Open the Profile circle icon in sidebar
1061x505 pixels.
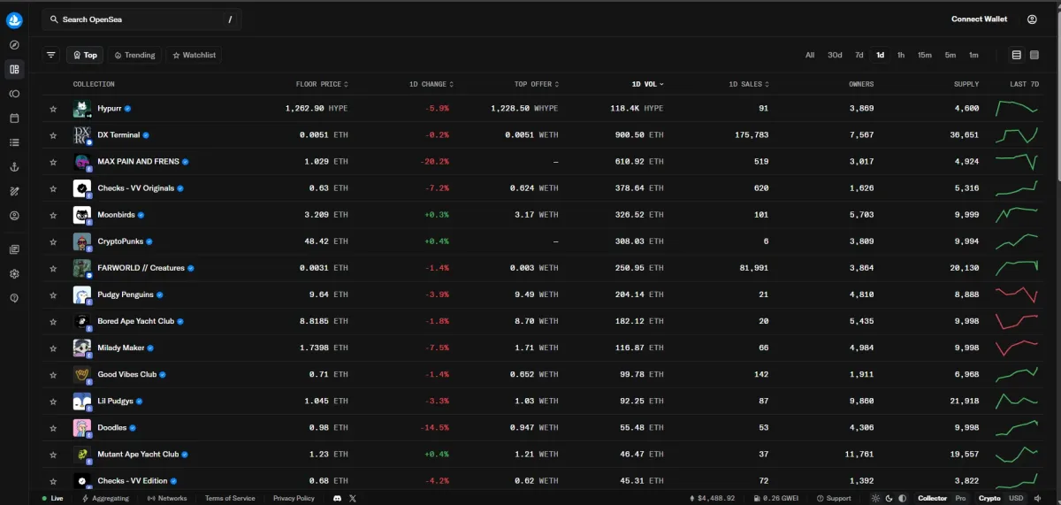point(14,215)
